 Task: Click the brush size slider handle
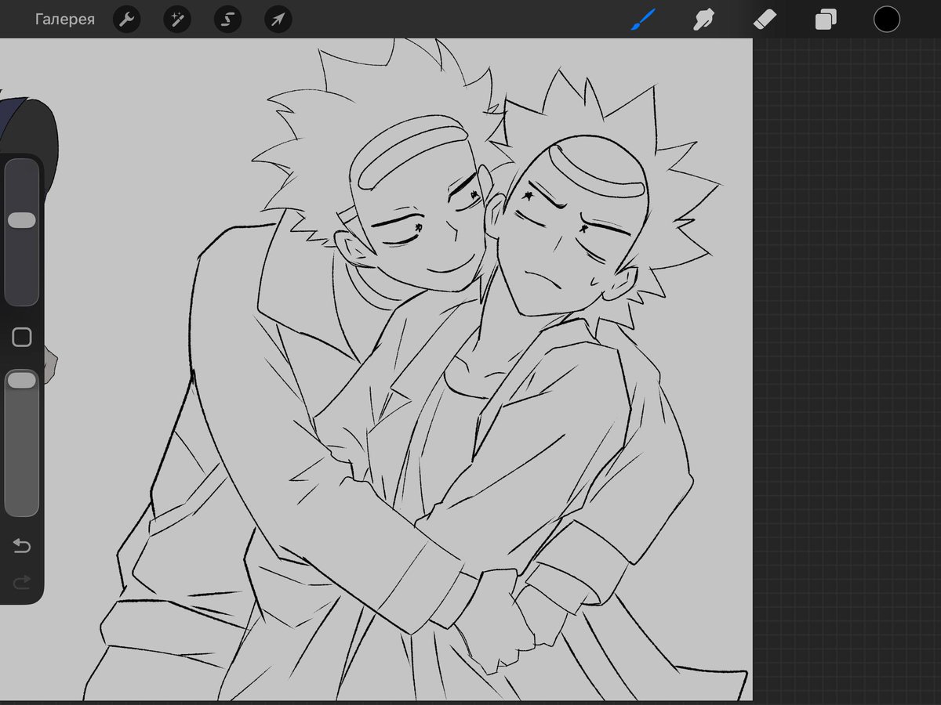(22, 220)
